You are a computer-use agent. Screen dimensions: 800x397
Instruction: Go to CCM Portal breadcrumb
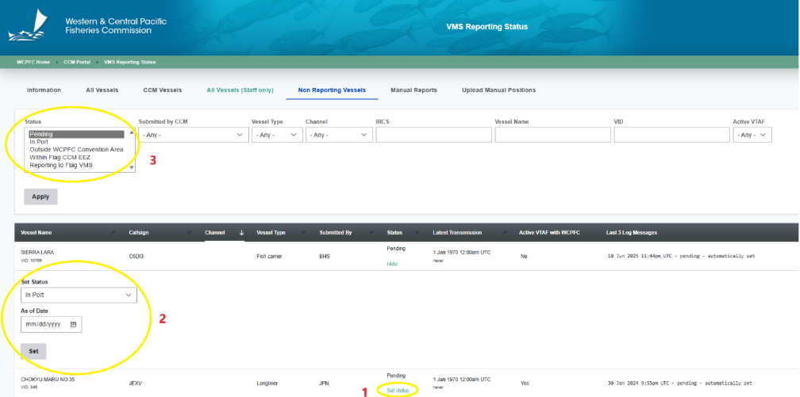76,62
